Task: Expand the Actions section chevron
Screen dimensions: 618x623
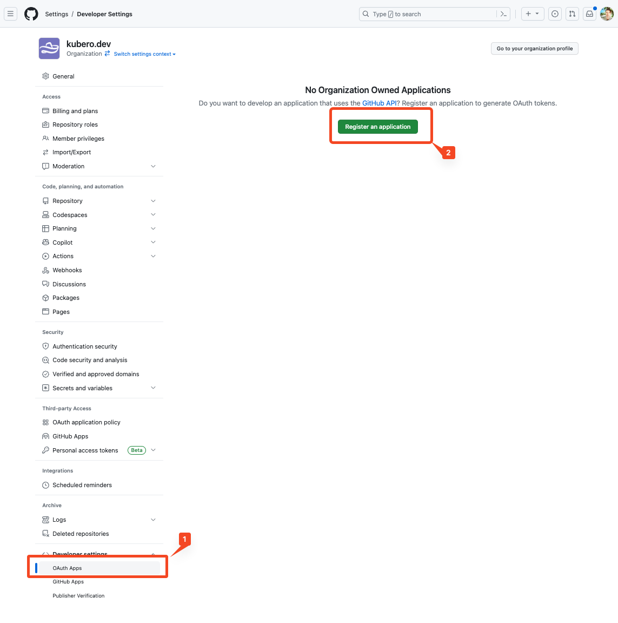Action: pyautogui.click(x=153, y=256)
